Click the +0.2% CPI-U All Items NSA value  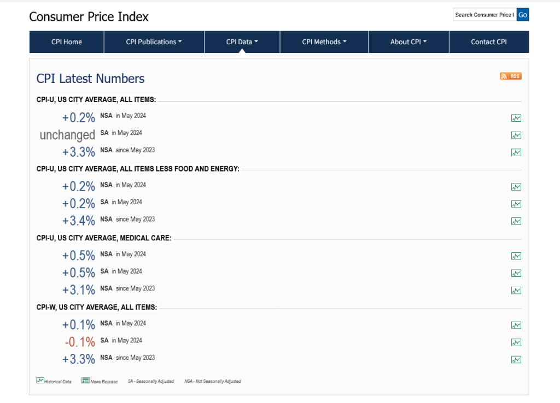pyautogui.click(x=79, y=117)
